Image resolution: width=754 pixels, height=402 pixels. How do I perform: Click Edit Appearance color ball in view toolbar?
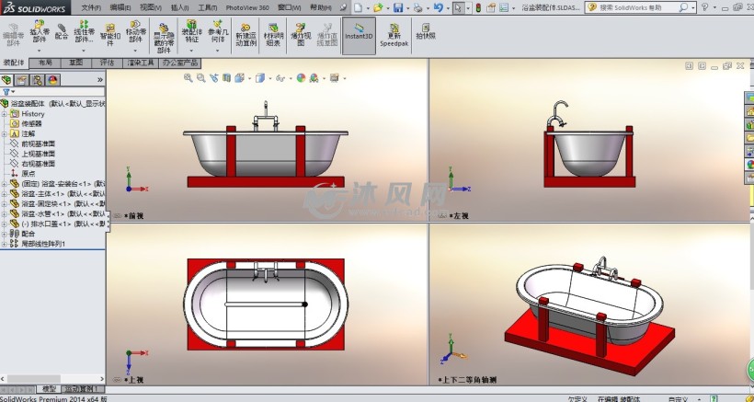click(301, 78)
